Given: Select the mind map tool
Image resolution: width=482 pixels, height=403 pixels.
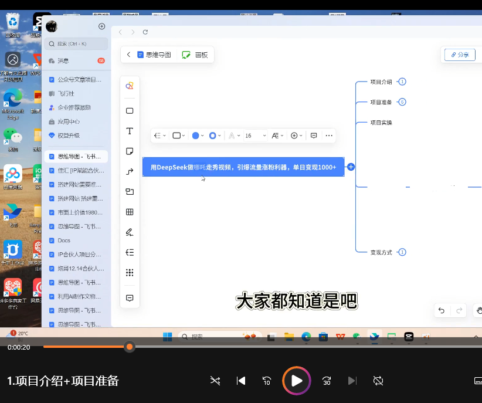Looking at the screenshot, I should click(x=130, y=253).
